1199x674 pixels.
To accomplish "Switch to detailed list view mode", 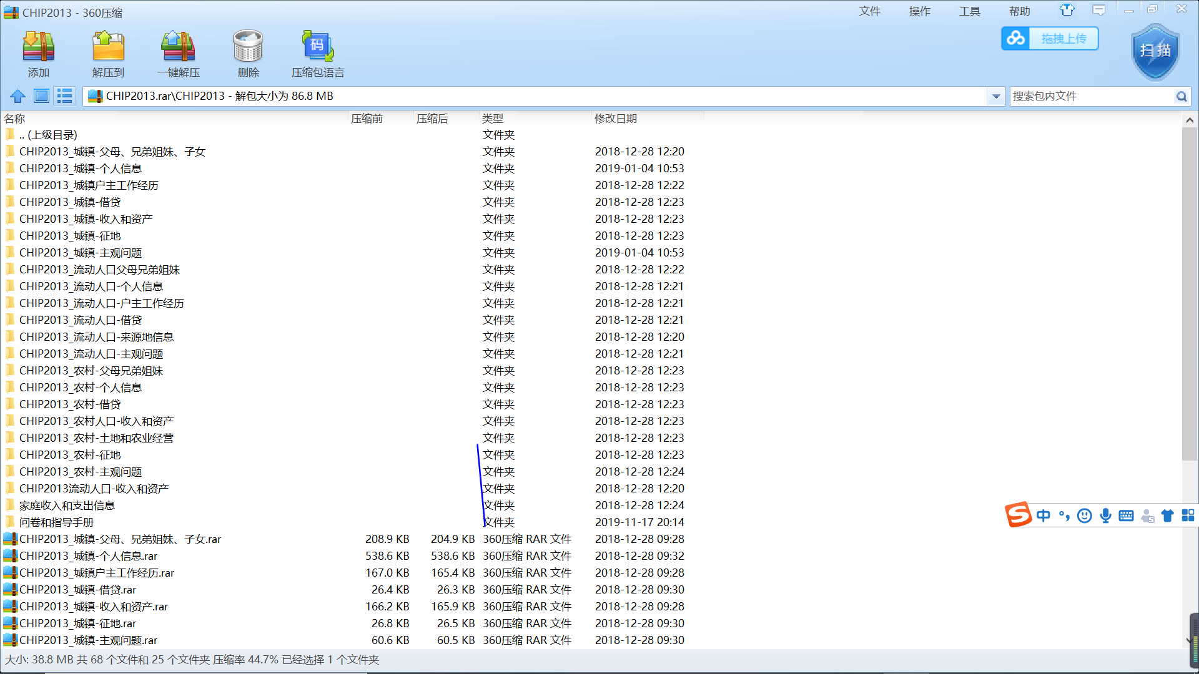I will (x=64, y=96).
